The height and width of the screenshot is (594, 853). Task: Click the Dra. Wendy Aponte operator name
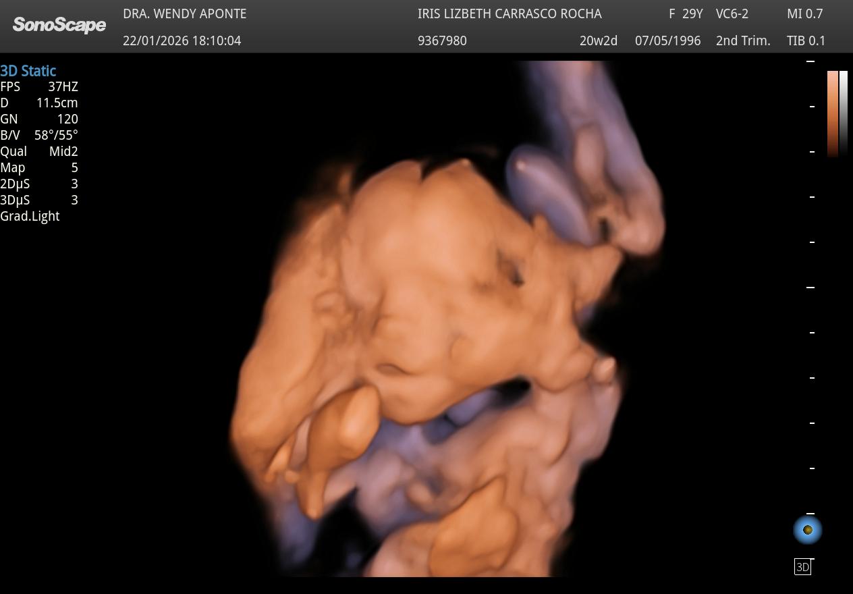tap(184, 13)
